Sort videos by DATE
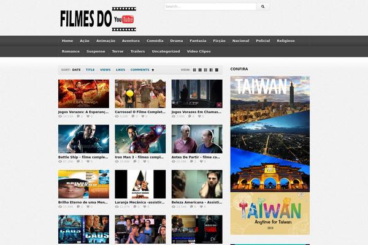Viewport: 368px width, 245px height. (76, 70)
